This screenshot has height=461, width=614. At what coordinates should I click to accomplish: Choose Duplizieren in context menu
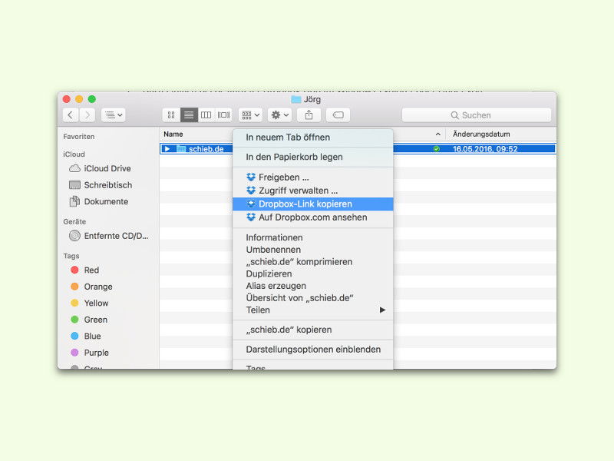(x=313, y=274)
